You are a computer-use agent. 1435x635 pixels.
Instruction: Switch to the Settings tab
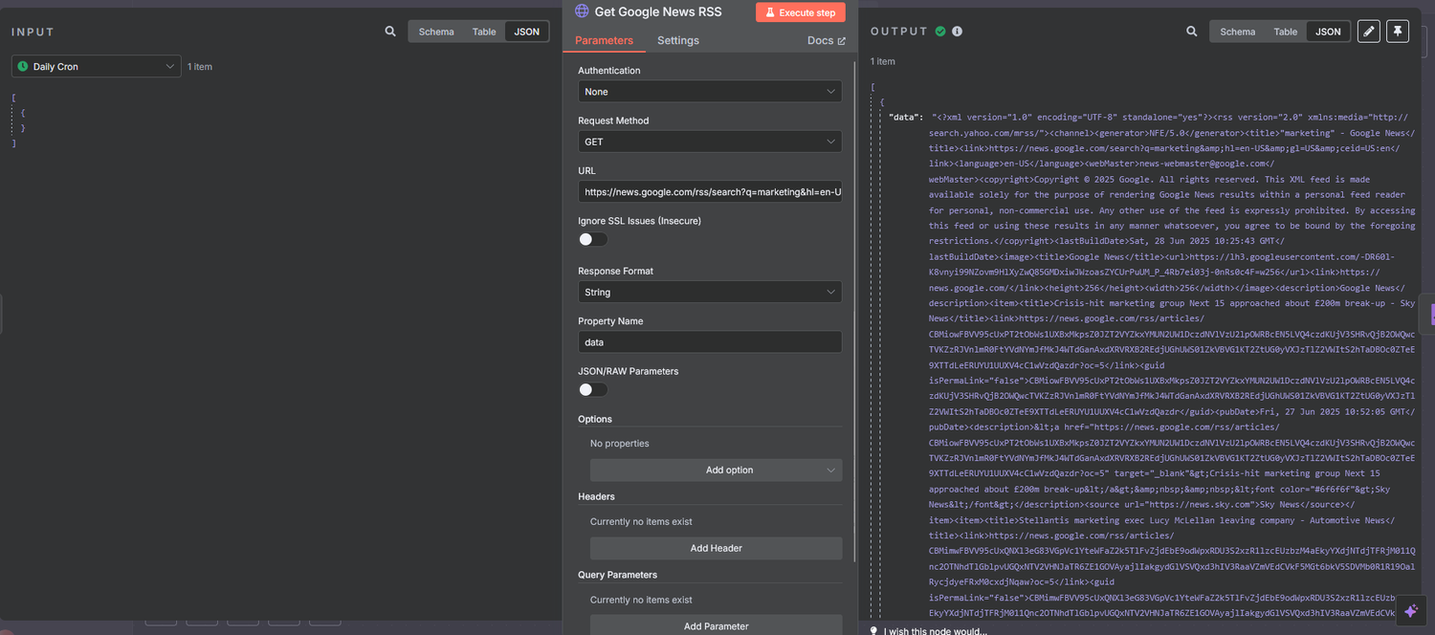coord(678,41)
